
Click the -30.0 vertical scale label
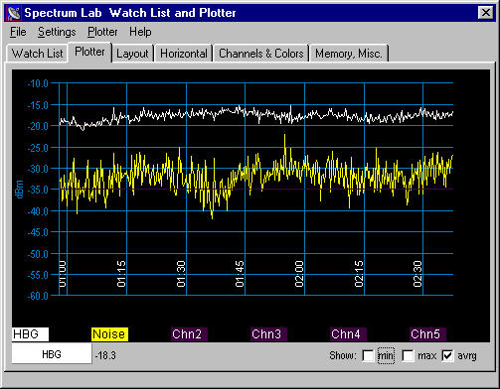(x=38, y=169)
